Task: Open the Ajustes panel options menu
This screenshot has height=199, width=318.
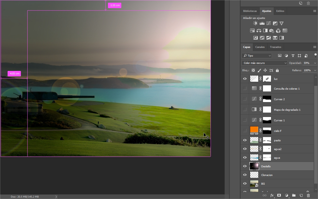Action: (x=314, y=11)
